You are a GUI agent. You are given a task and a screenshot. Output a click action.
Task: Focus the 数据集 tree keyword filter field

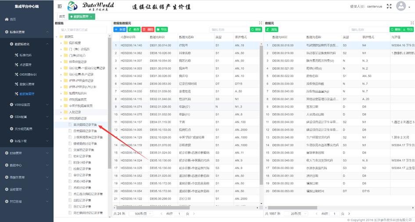(x=82, y=30)
